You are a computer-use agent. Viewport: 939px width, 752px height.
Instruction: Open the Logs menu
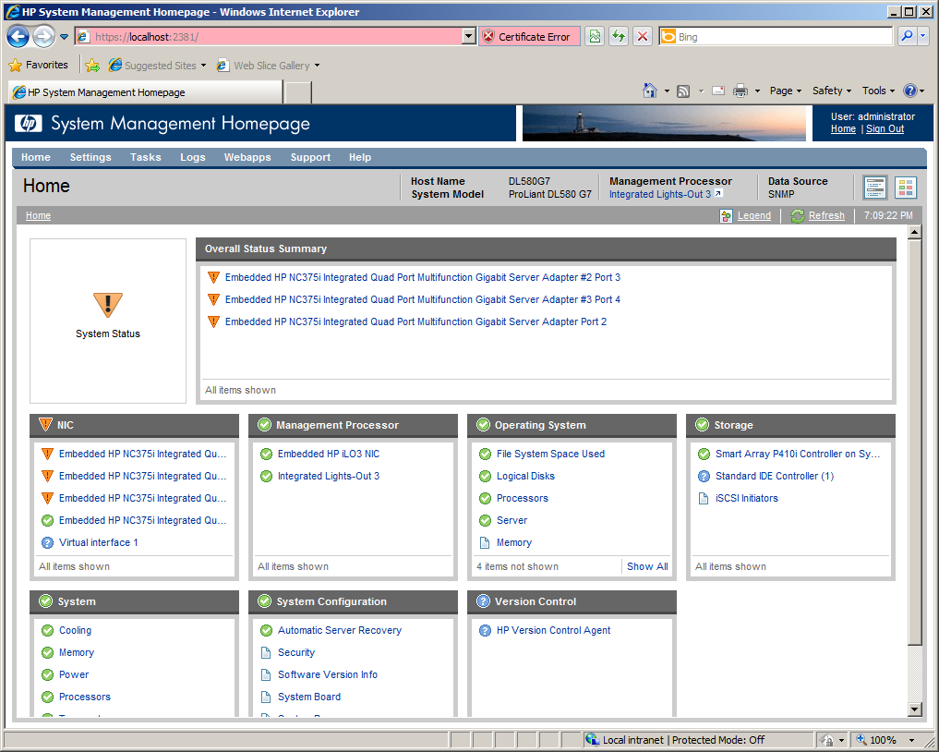click(x=193, y=157)
